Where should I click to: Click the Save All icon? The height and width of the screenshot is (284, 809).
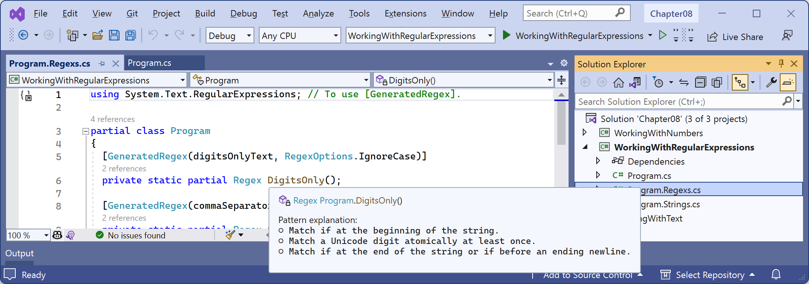(x=130, y=35)
